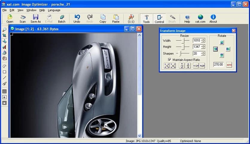Click the Open toolbar icon
This screenshot has height=144, width=250.
(x=10, y=17)
